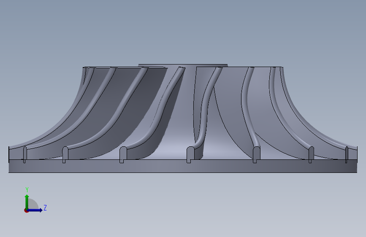Click the green Y axis arrow
Screen dimensions: 366x237
coord(27,202)
